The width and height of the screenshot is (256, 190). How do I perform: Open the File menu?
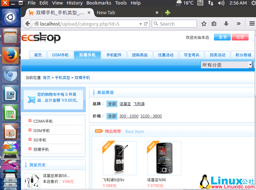coord(32,3)
